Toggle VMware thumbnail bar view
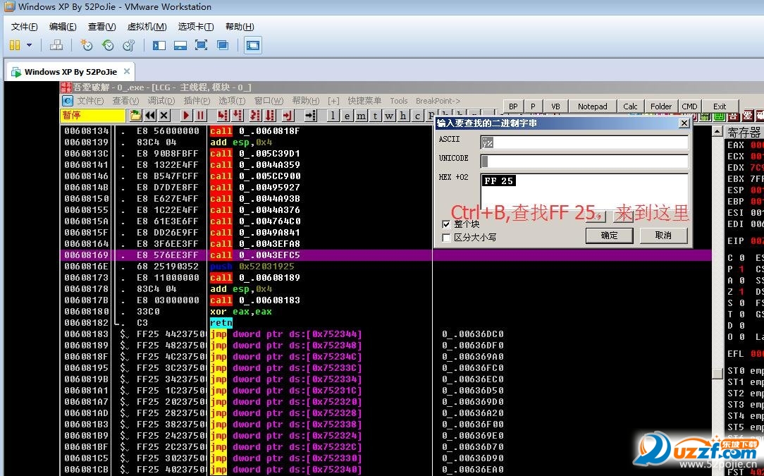This screenshot has height=476, width=764. point(180,45)
